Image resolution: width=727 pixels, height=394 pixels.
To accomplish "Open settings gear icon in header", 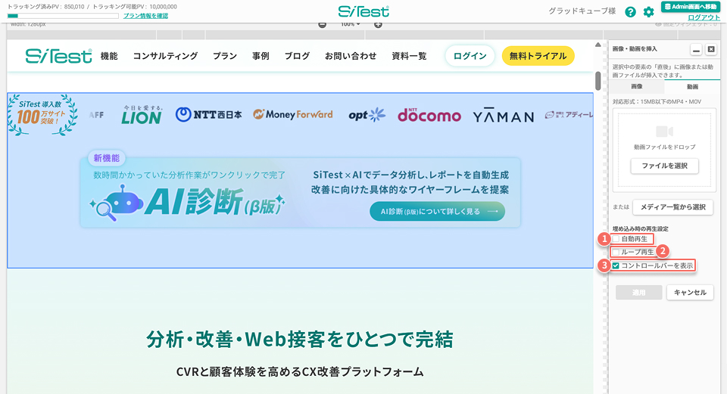I will (x=649, y=12).
